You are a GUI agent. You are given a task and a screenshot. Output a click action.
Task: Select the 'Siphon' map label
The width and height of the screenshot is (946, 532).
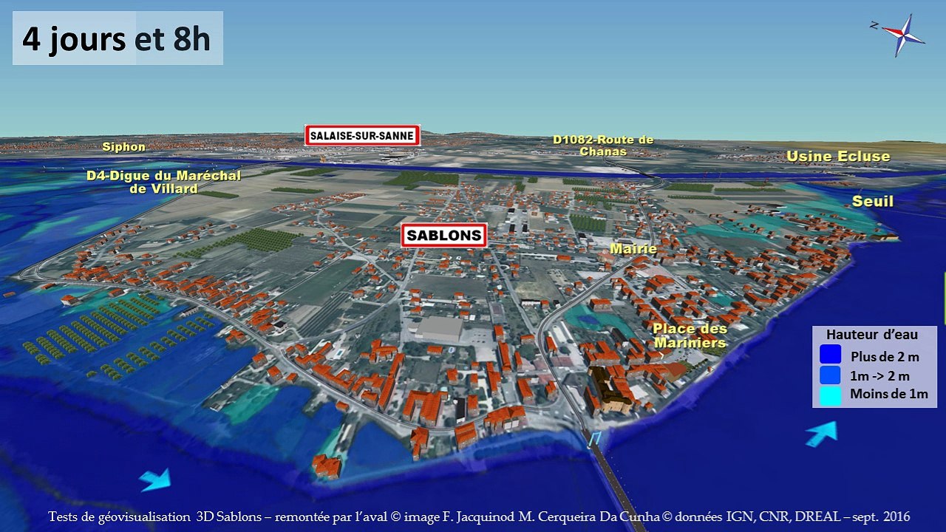pos(124,147)
